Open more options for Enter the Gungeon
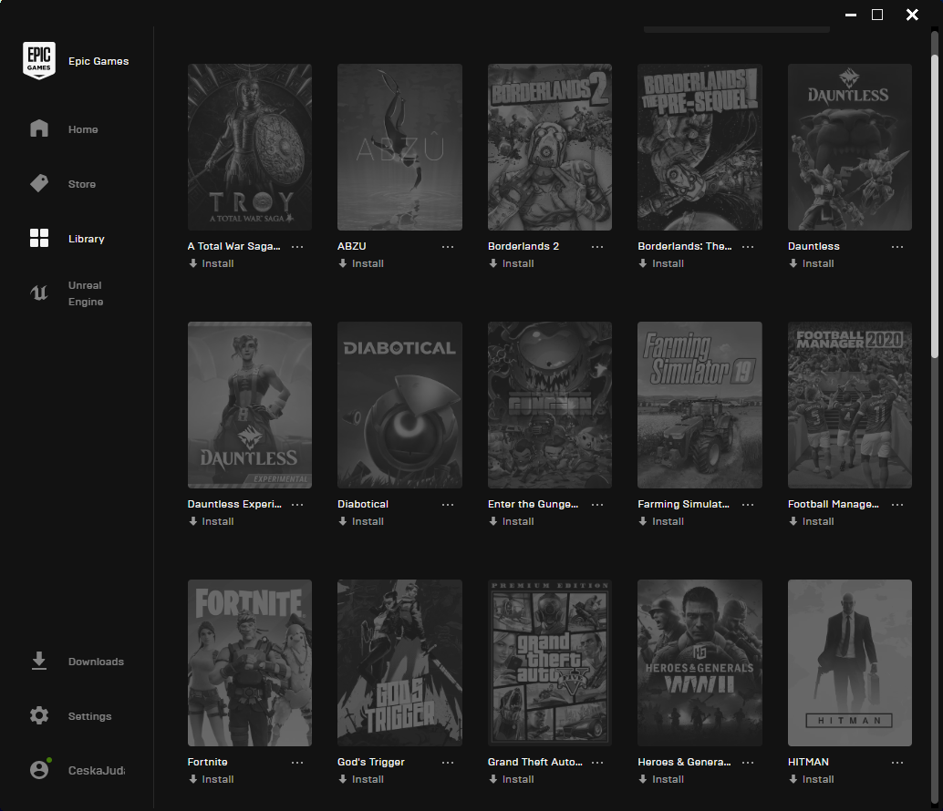Image resolution: width=943 pixels, height=811 pixels. click(597, 505)
